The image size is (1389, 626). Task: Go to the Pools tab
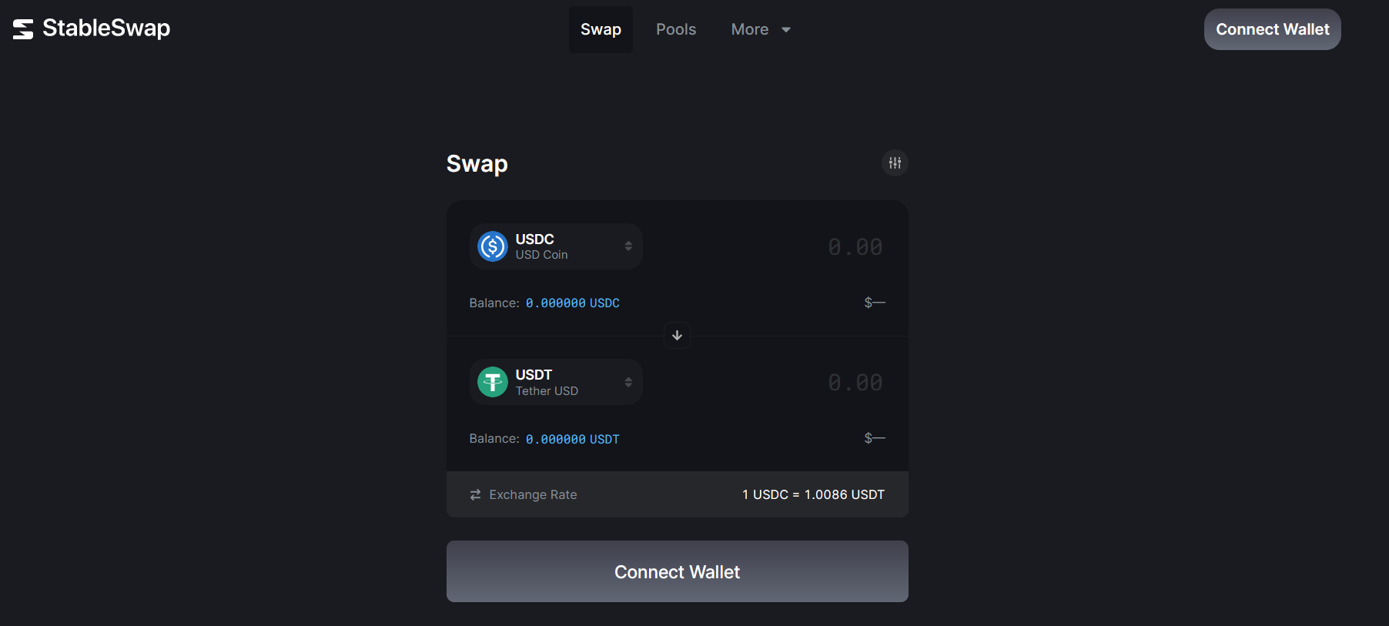click(x=676, y=29)
